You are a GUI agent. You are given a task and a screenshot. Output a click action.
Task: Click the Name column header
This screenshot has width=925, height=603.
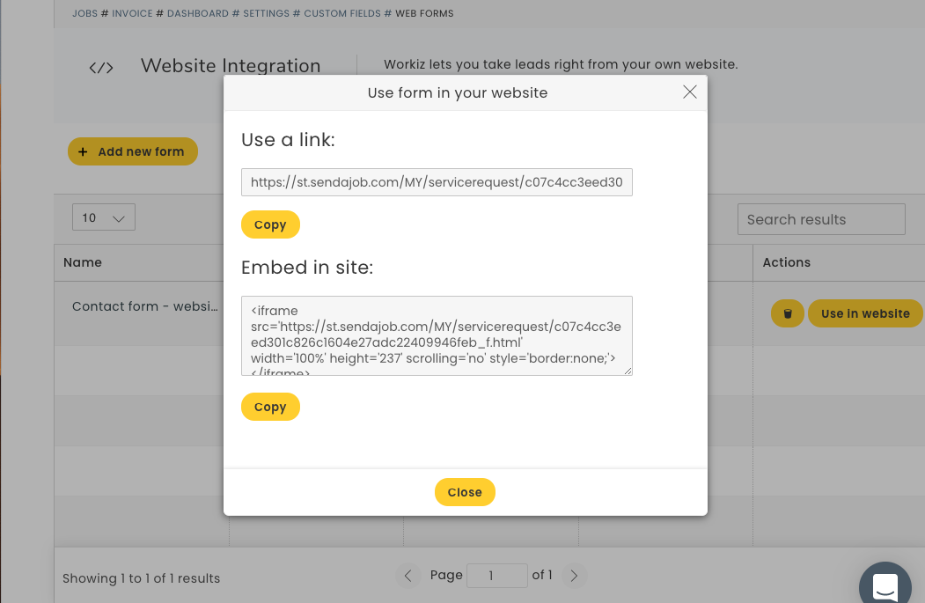pos(83,262)
